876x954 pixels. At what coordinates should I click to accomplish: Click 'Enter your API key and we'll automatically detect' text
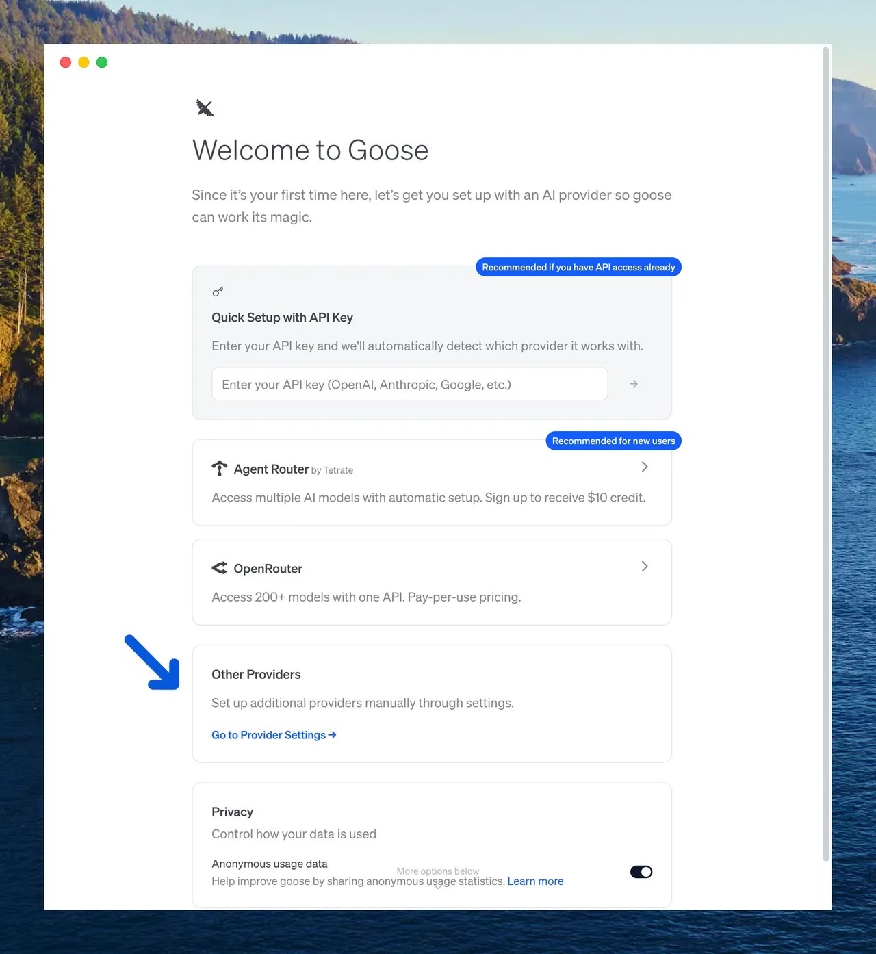(427, 346)
